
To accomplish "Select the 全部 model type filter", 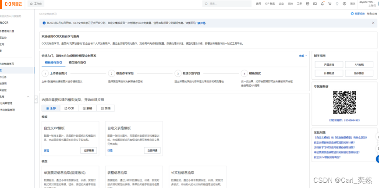I will tap(51, 108).
